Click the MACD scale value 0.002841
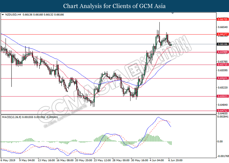The width and height of the screenshot is (229, 163). [x=223, y=117]
